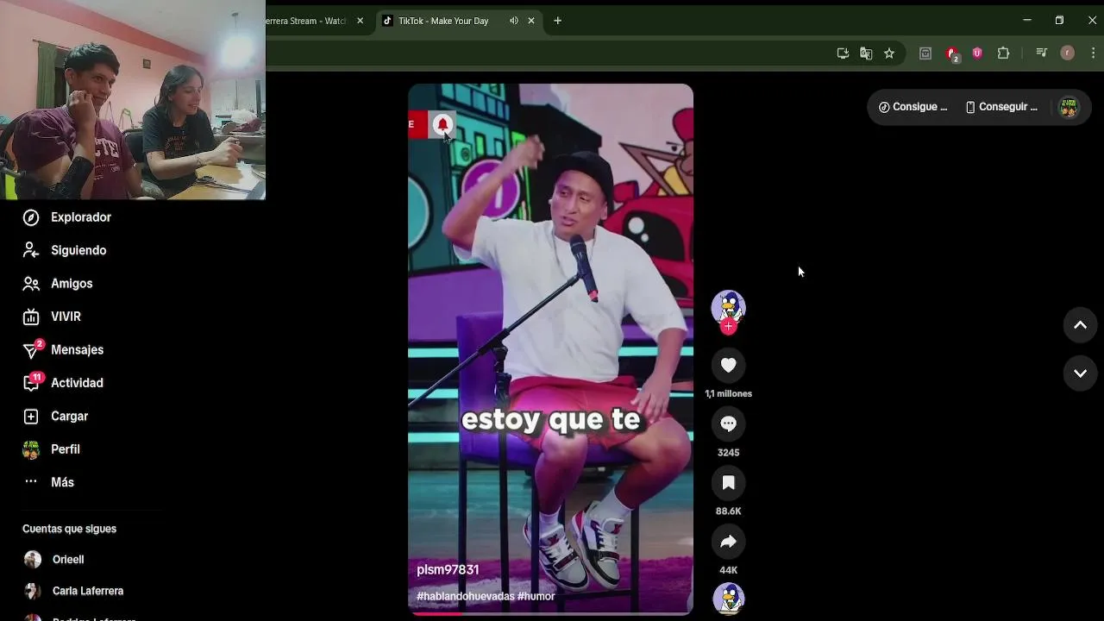Open Mensajes inbox
This screenshot has height=621, width=1104.
[62, 349]
